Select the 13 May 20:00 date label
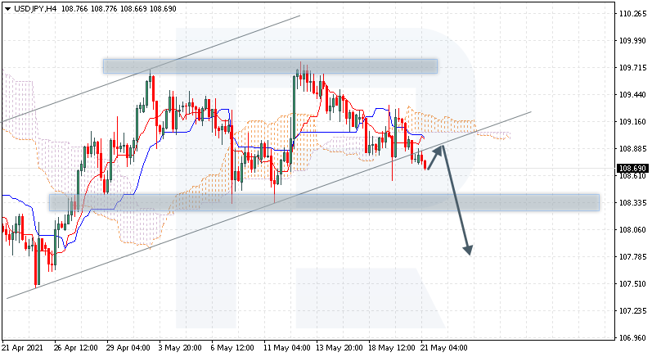The width and height of the screenshot is (652, 357). coord(339,348)
